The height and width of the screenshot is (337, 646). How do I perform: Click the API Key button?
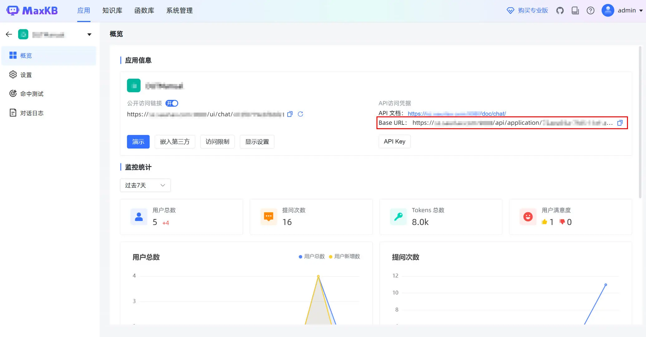pos(394,141)
